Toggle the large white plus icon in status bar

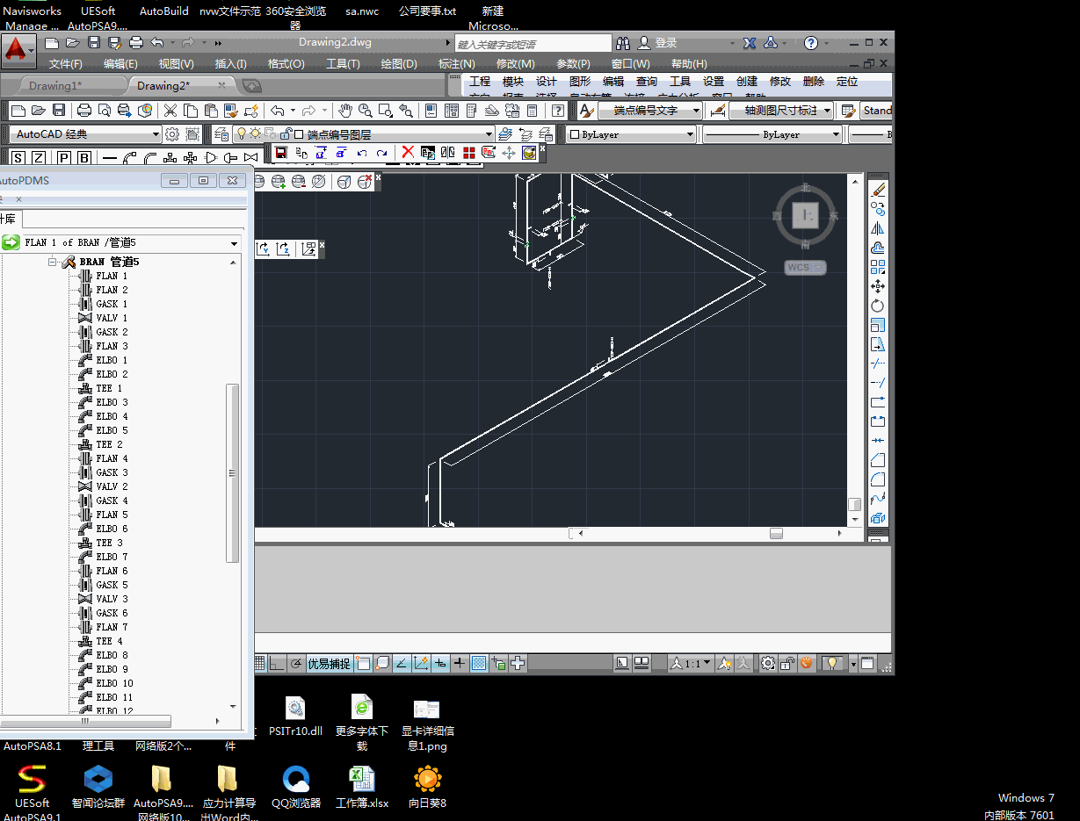518,663
